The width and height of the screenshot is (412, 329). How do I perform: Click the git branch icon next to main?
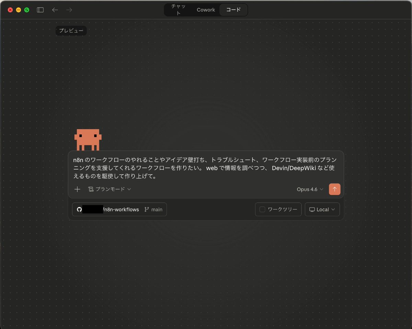pyautogui.click(x=147, y=209)
